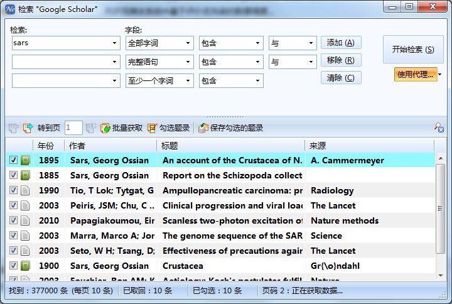
Task: Click the document icon in the Seto row
Action: pos(25,251)
